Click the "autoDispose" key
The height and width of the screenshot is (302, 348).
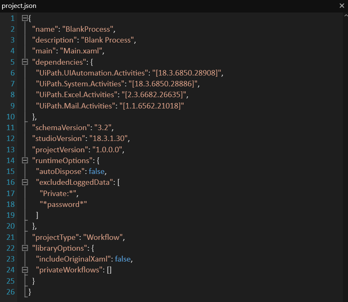[60, 171]
